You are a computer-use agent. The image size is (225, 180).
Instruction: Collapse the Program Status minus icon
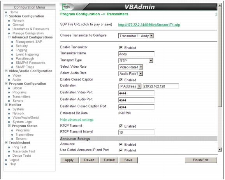point(9,126)
